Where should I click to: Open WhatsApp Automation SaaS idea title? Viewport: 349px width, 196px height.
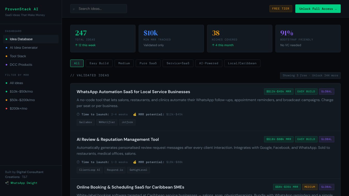coord(133,92)
